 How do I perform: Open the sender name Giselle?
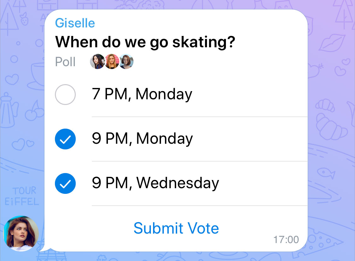(75, 23)
